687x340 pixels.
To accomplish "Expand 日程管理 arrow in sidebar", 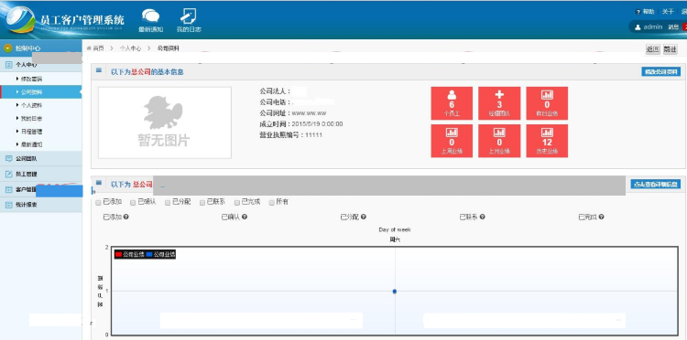I will pos(17,131).
